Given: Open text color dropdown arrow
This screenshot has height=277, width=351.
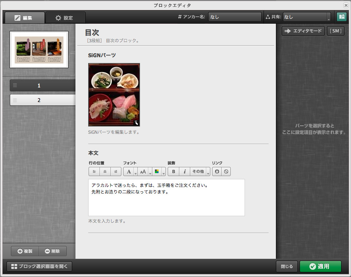Looking at the screenshot, I should click(x=164, y=172).
